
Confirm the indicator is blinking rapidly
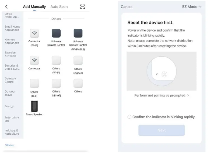[129, 117]
